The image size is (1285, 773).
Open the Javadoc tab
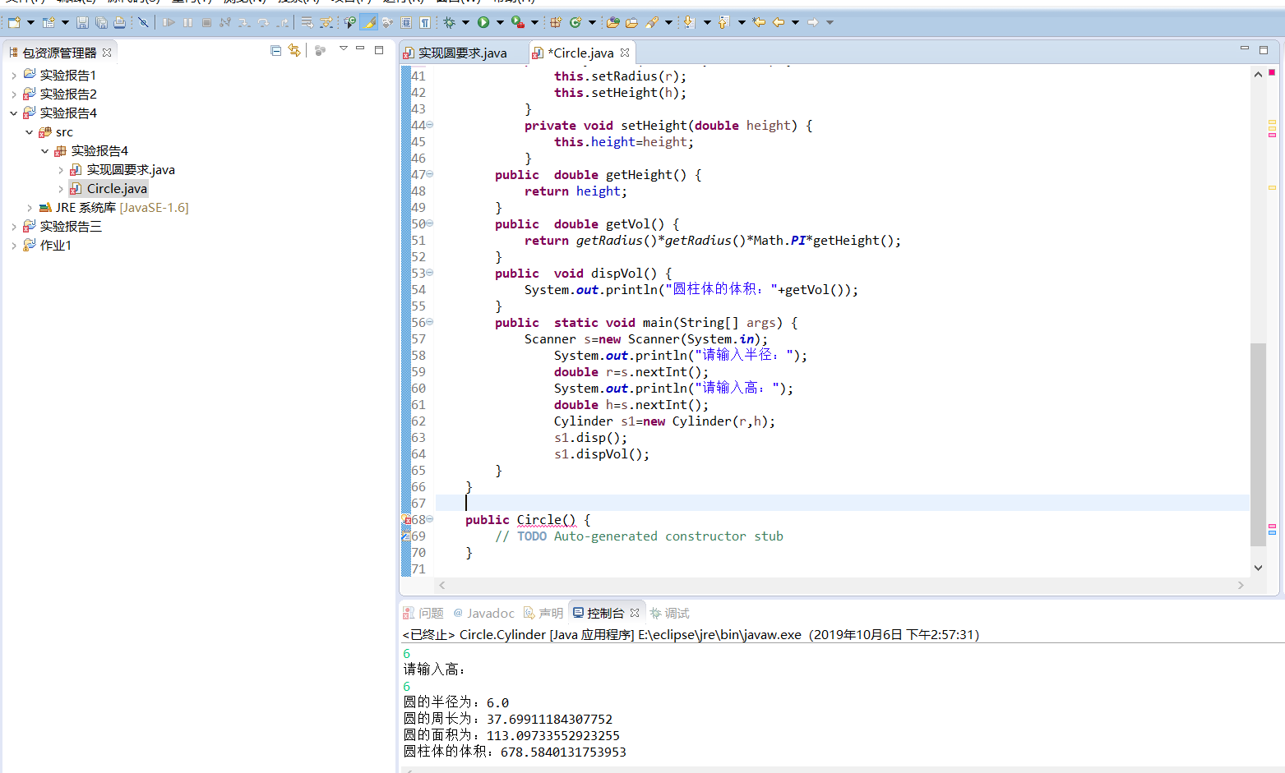click(x=483, y=613)
